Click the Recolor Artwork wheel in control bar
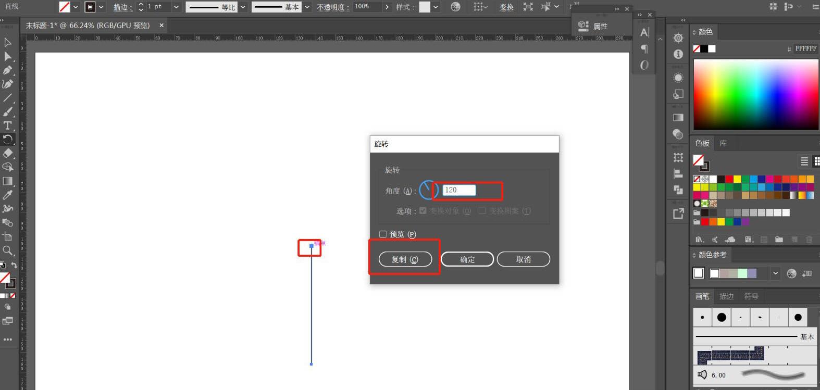The height and width of the screenshot is (390, 820). [x=455, y=7]
